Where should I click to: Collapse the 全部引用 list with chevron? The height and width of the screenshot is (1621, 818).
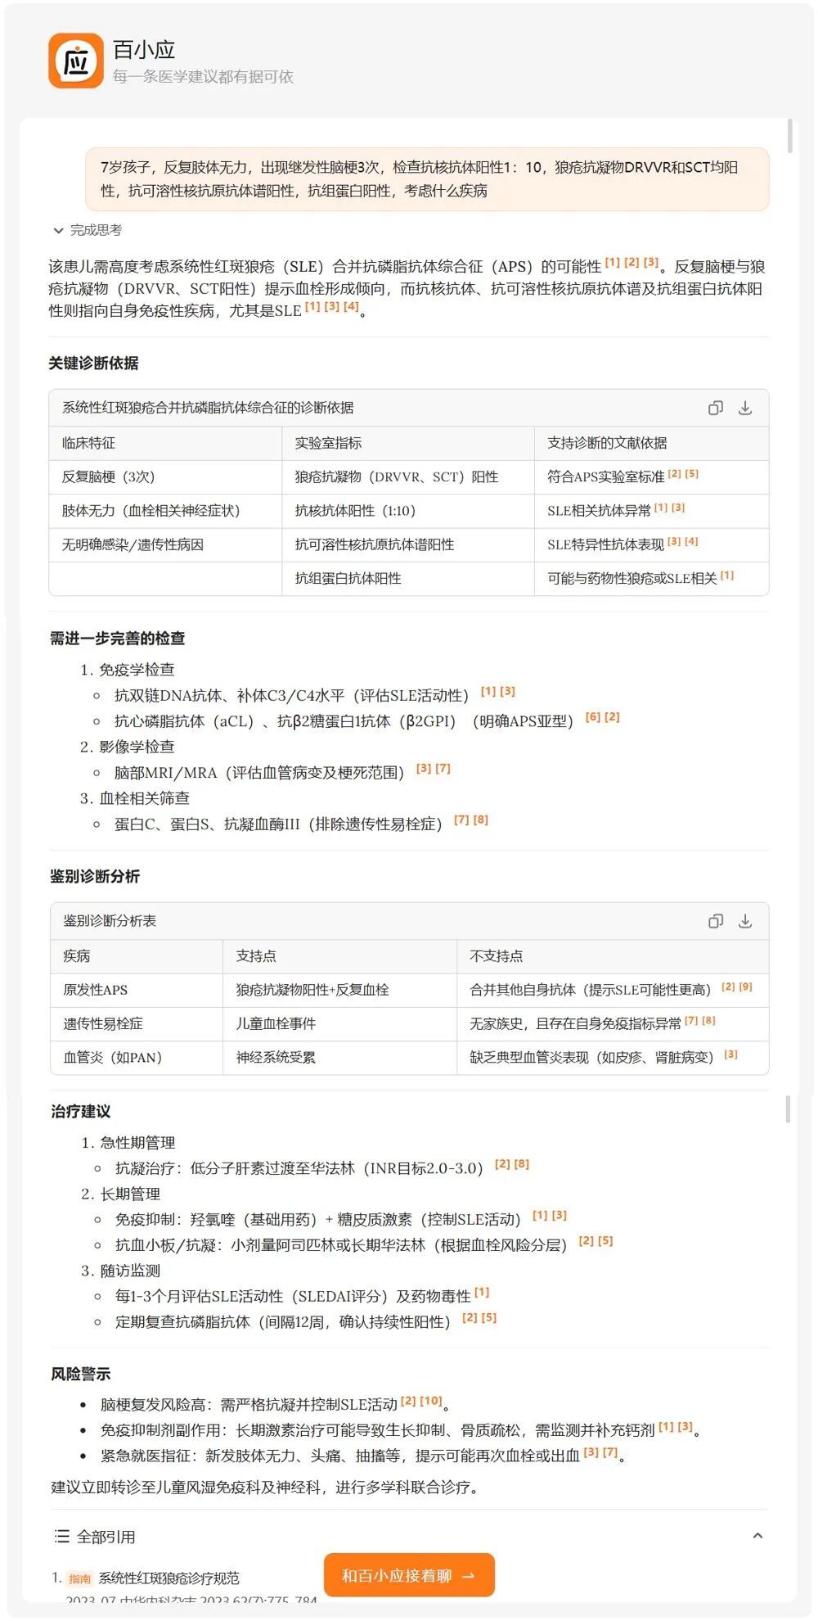757,1536
